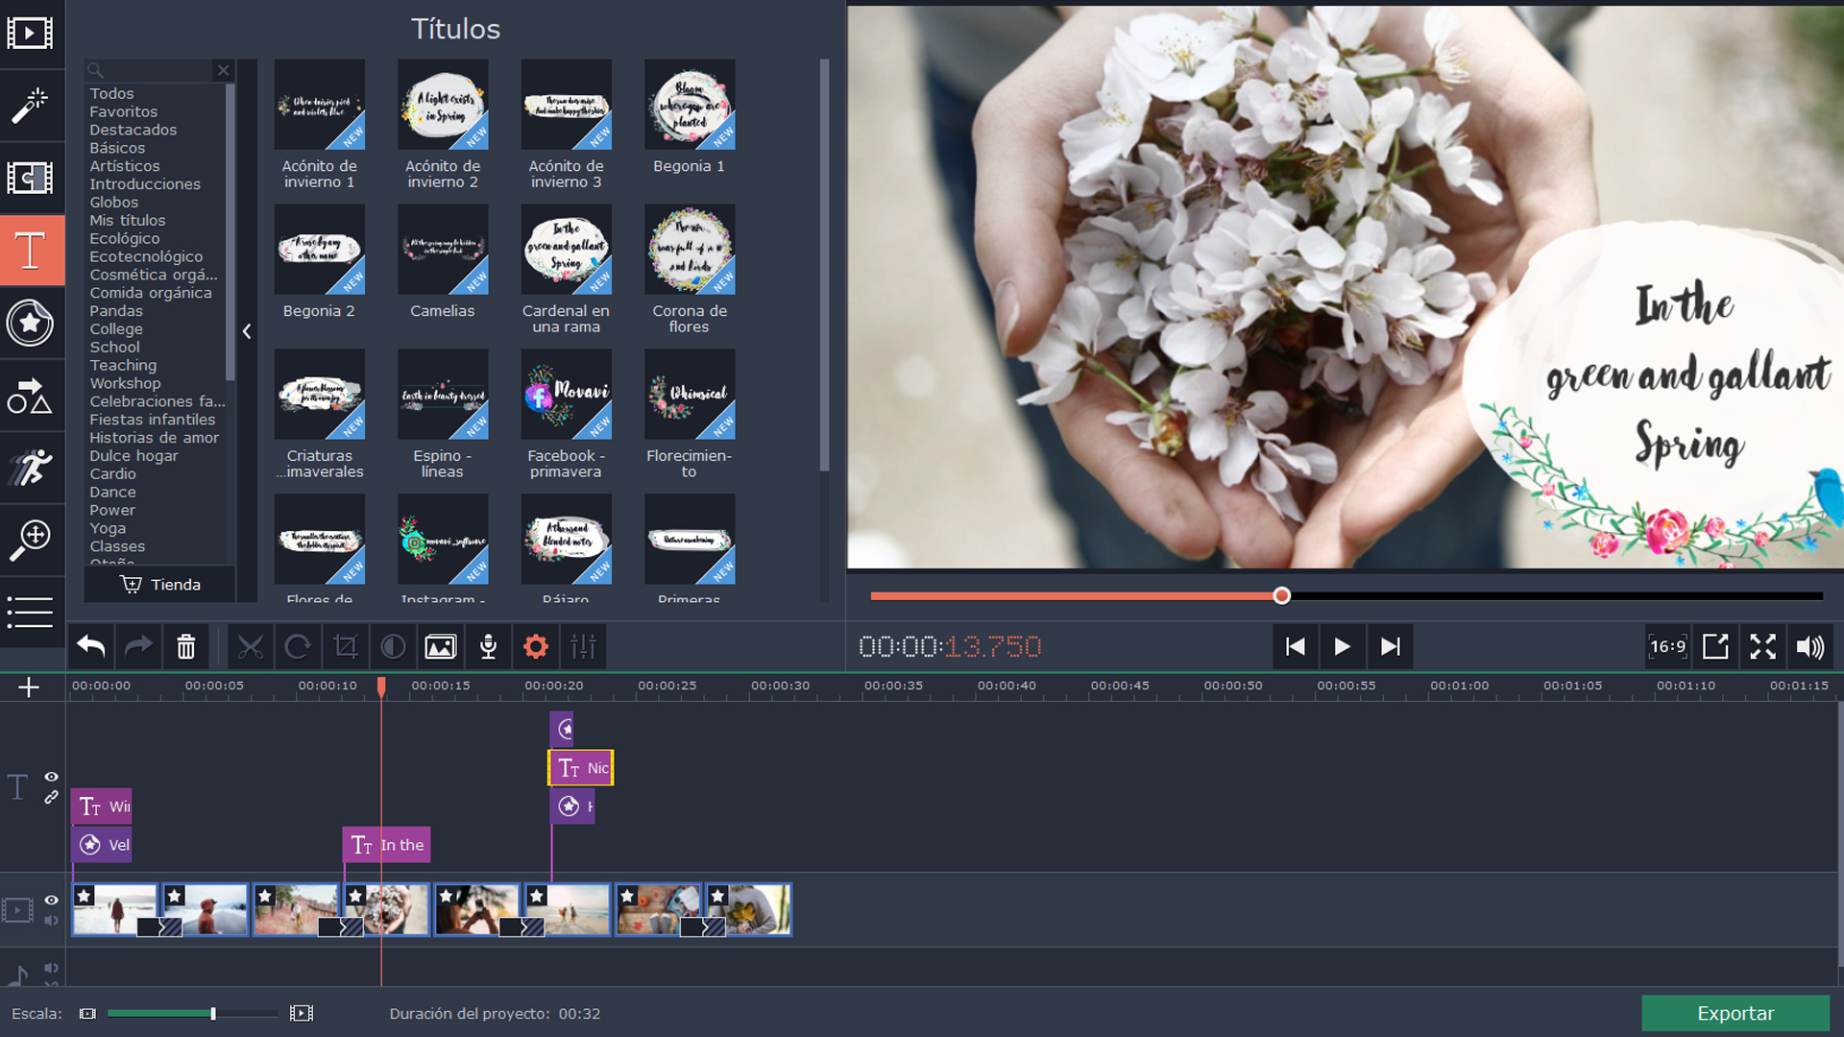
Task: Open the Filters magic wand panel
Action: (31, 106)
